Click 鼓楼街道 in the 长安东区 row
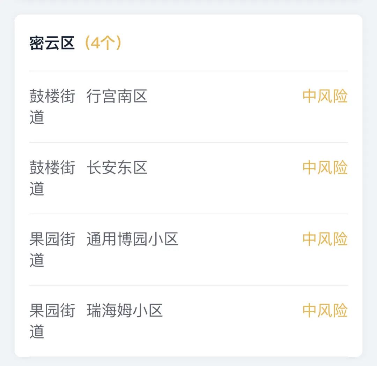Viewport: 377px width, 366px height. point(52,178)
